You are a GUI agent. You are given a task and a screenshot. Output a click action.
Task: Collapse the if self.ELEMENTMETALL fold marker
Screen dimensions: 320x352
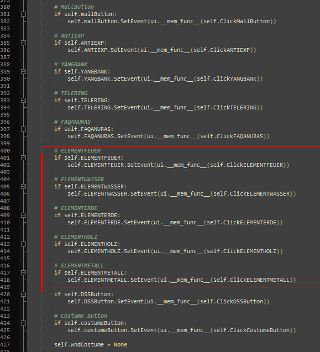[23, 273]
